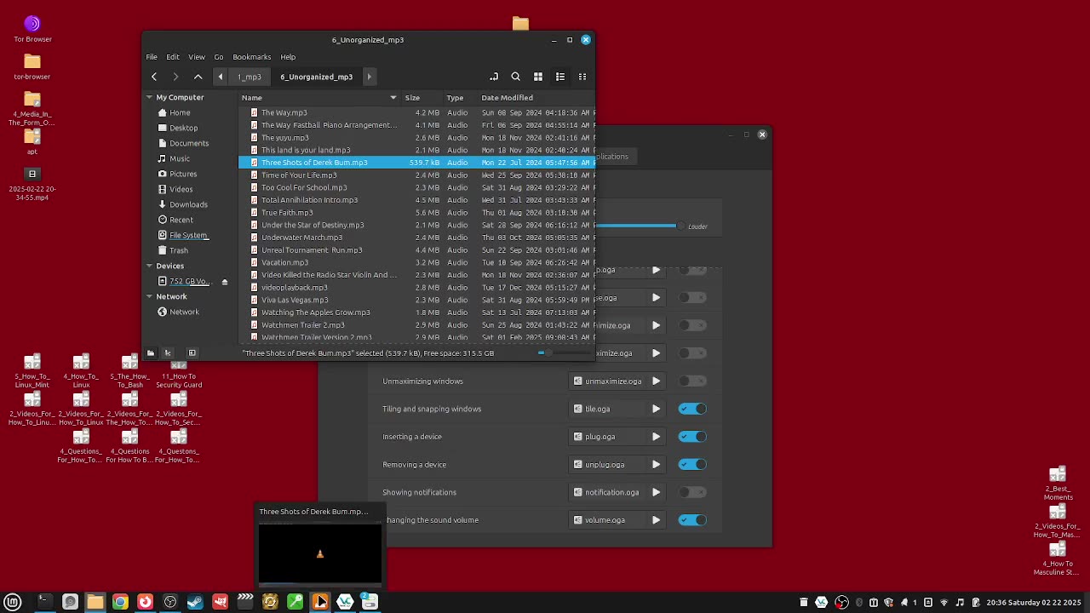Toggle the Unmaximizing windows sound switch
Image resolution: width=1090 pixels, height=613 pixels.
692,381
